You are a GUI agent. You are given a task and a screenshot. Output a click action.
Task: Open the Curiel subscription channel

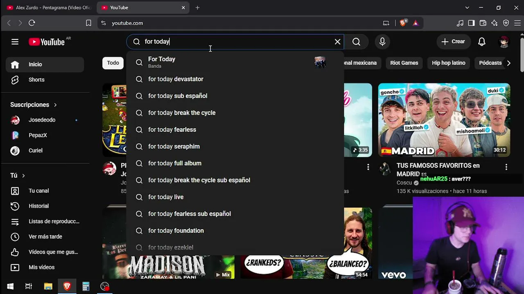point(45,151)
